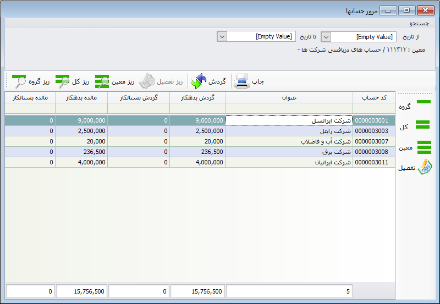Click the ریز معین button label
The width and height of the screenshot is (440, 304).
tap(123, 81)
